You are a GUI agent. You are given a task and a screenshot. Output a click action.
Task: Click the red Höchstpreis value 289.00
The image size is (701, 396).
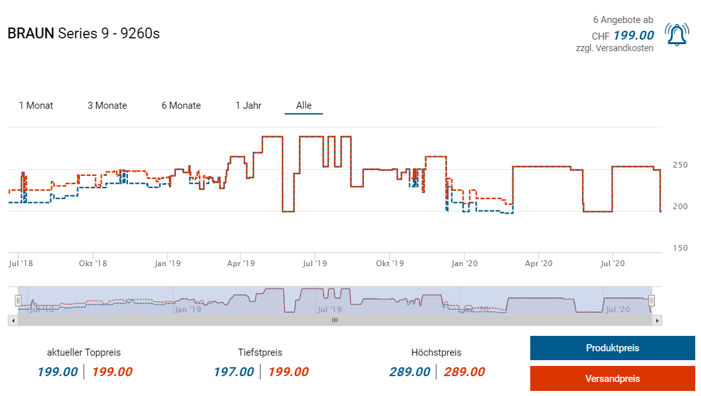[x=464, y=372]
